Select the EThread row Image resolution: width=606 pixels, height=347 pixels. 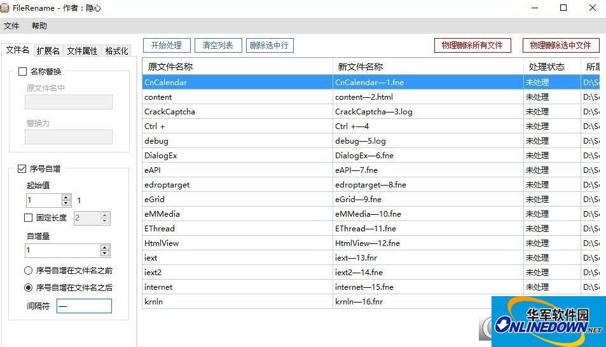pos(371,228)
